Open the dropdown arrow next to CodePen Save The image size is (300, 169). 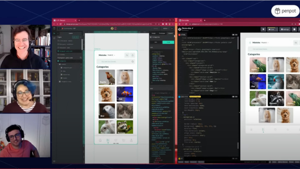(x=277, y=29)
